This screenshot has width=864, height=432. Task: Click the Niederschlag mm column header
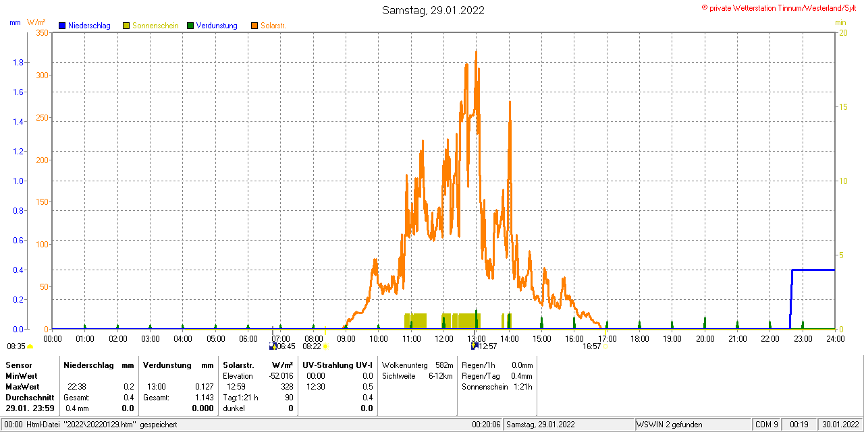[99, 365]
